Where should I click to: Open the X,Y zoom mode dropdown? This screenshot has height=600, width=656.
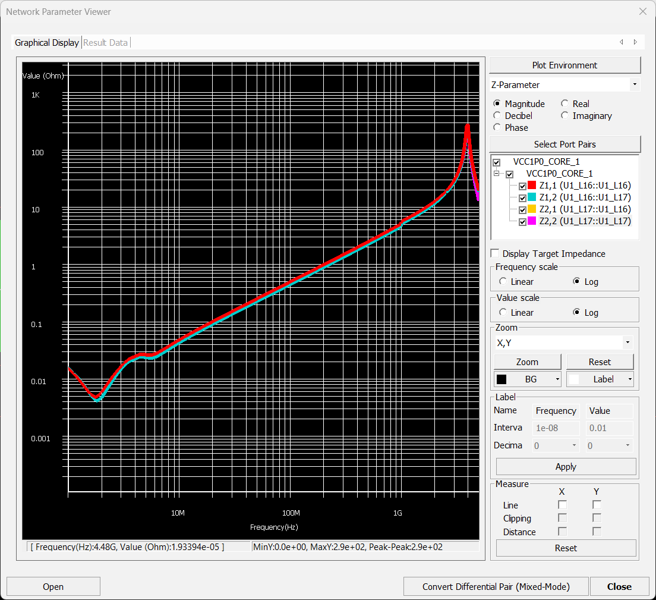tap(627, 343)
